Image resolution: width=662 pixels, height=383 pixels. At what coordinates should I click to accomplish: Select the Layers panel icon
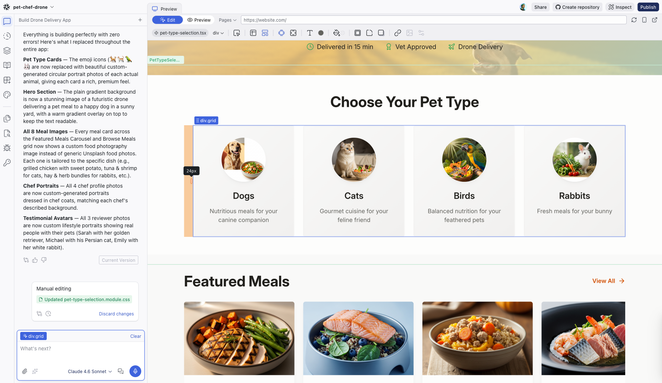7,51
